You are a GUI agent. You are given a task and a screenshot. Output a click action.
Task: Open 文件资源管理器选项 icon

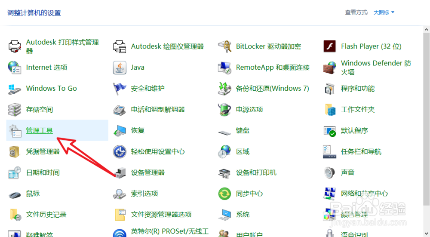[120, 215]
